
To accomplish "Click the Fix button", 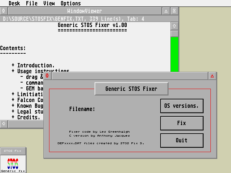I will (x=182, y=123).
